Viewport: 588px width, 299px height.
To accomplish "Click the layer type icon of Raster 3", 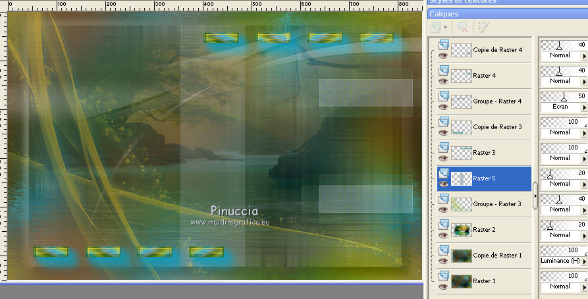I will (444, 148).
